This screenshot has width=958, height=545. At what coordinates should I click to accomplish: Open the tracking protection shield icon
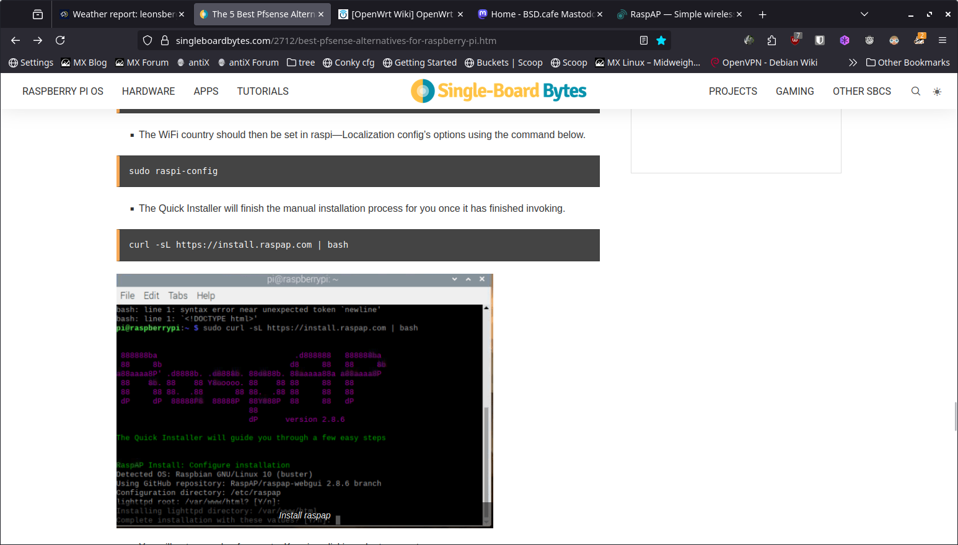[147, 40]
